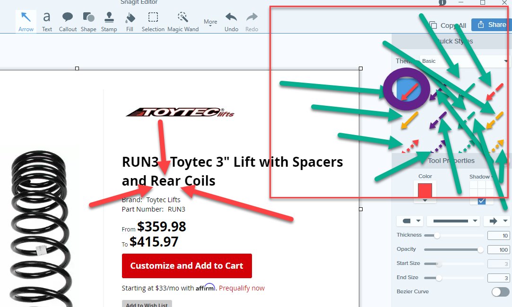This screenshot has height=307, width=512.
Task: Open the More tools menu
Action: coord(210,22)
